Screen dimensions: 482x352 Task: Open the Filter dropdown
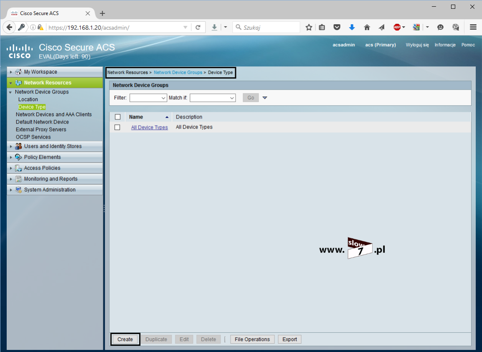(148, 98)
